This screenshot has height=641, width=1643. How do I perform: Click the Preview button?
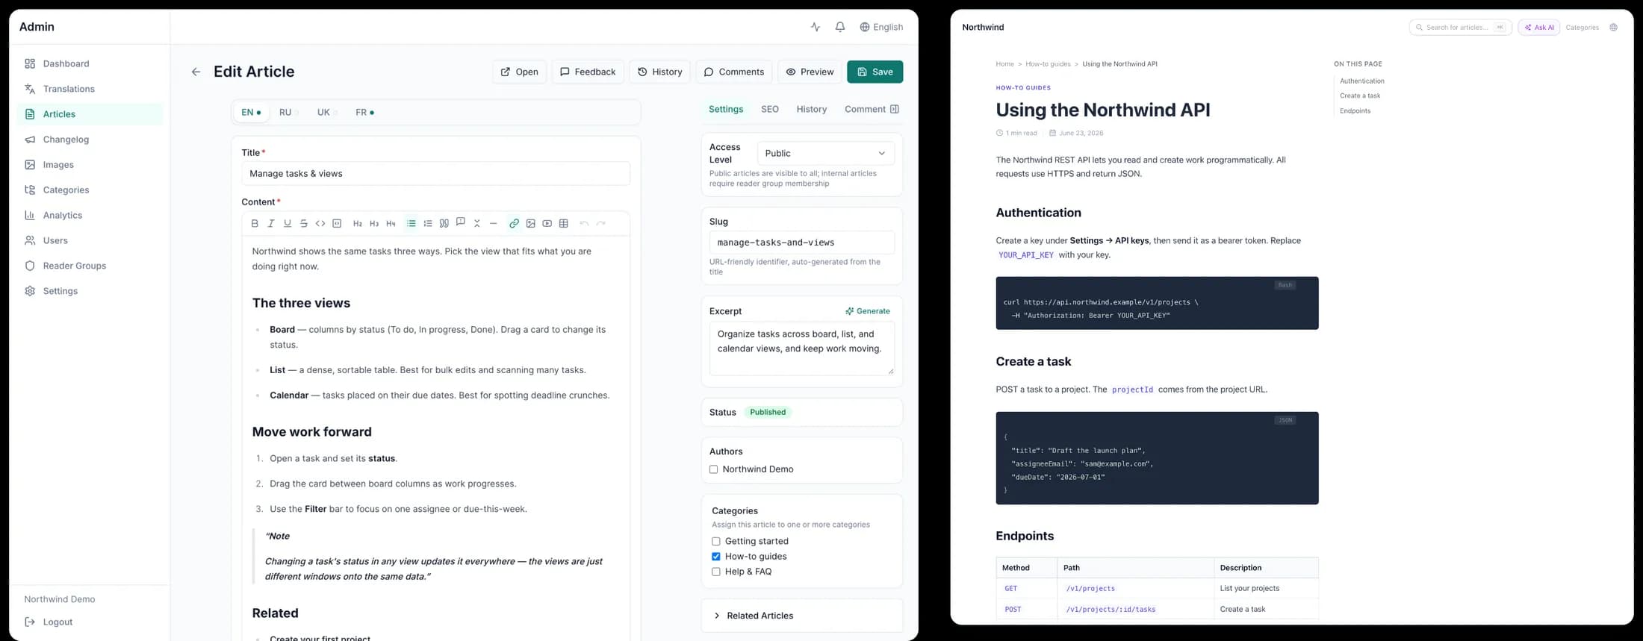[810, 72]
